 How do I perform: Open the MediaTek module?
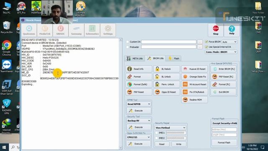click(45, 30)
